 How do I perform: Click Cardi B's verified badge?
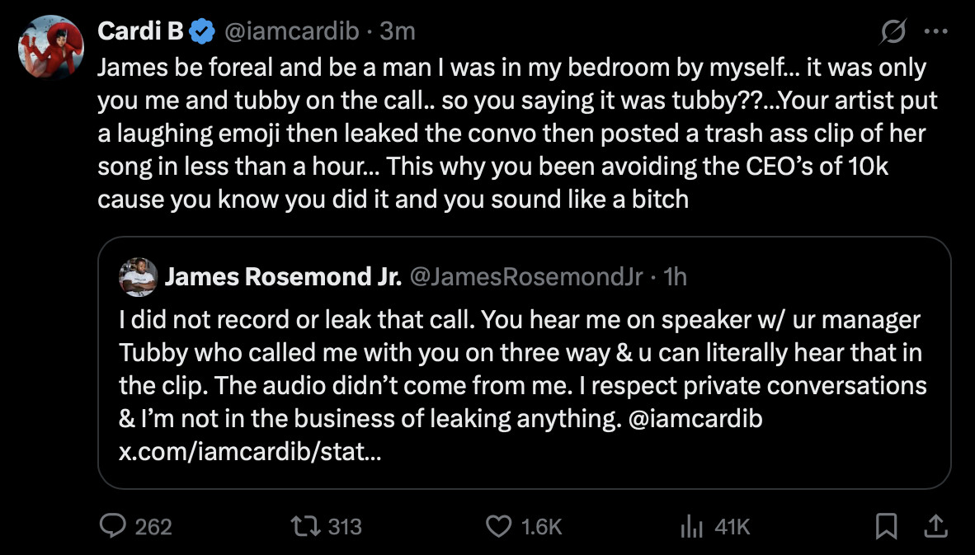click(x=200, y=30)
